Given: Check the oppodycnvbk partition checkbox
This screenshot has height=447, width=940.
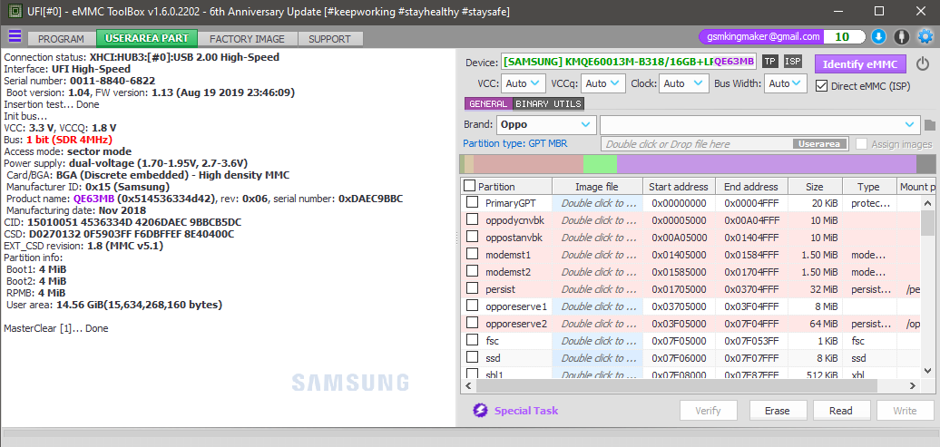Looking at the screenshot, I should [x=473, y=220].
